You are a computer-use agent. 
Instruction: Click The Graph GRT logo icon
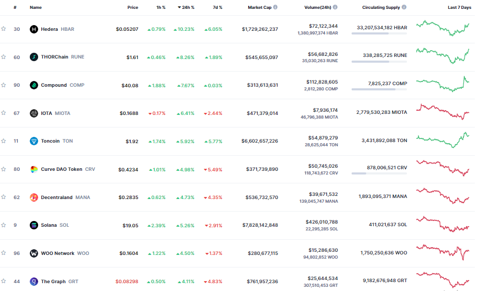tap(34, 281)
